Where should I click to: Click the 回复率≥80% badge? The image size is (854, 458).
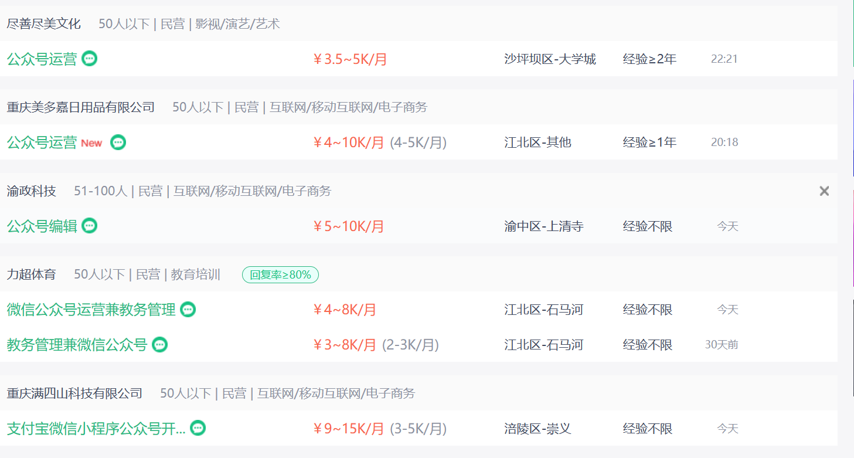pyautogui.click(x=280, y=274)
